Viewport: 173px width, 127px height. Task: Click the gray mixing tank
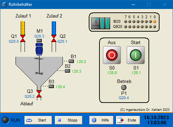pyautogui.click(x=39, y=71)
